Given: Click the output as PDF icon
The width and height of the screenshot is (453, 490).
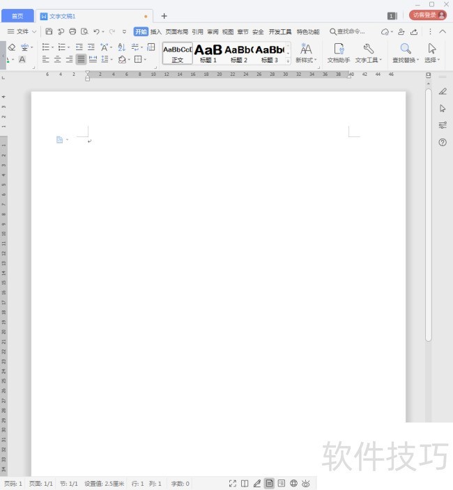Looking at the screenshot, I should 61,31.
